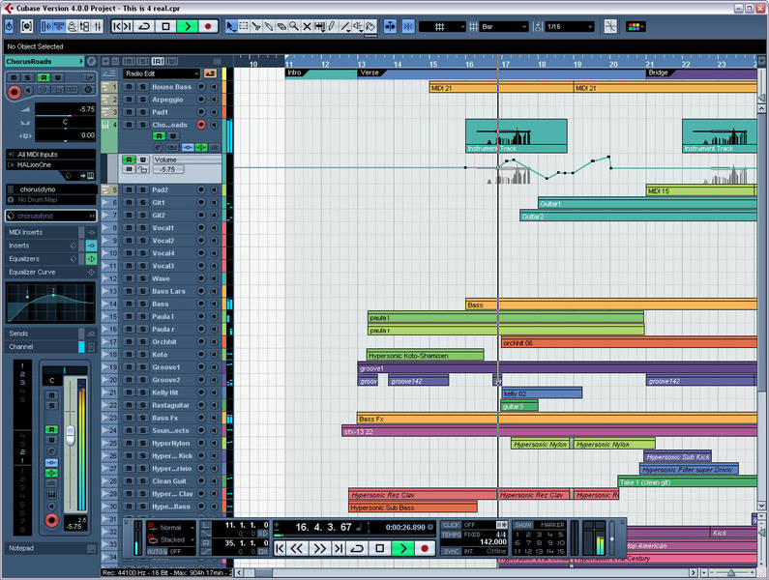
Task: Select the orchhit 06 clip
Action: [x=629, y=343]
